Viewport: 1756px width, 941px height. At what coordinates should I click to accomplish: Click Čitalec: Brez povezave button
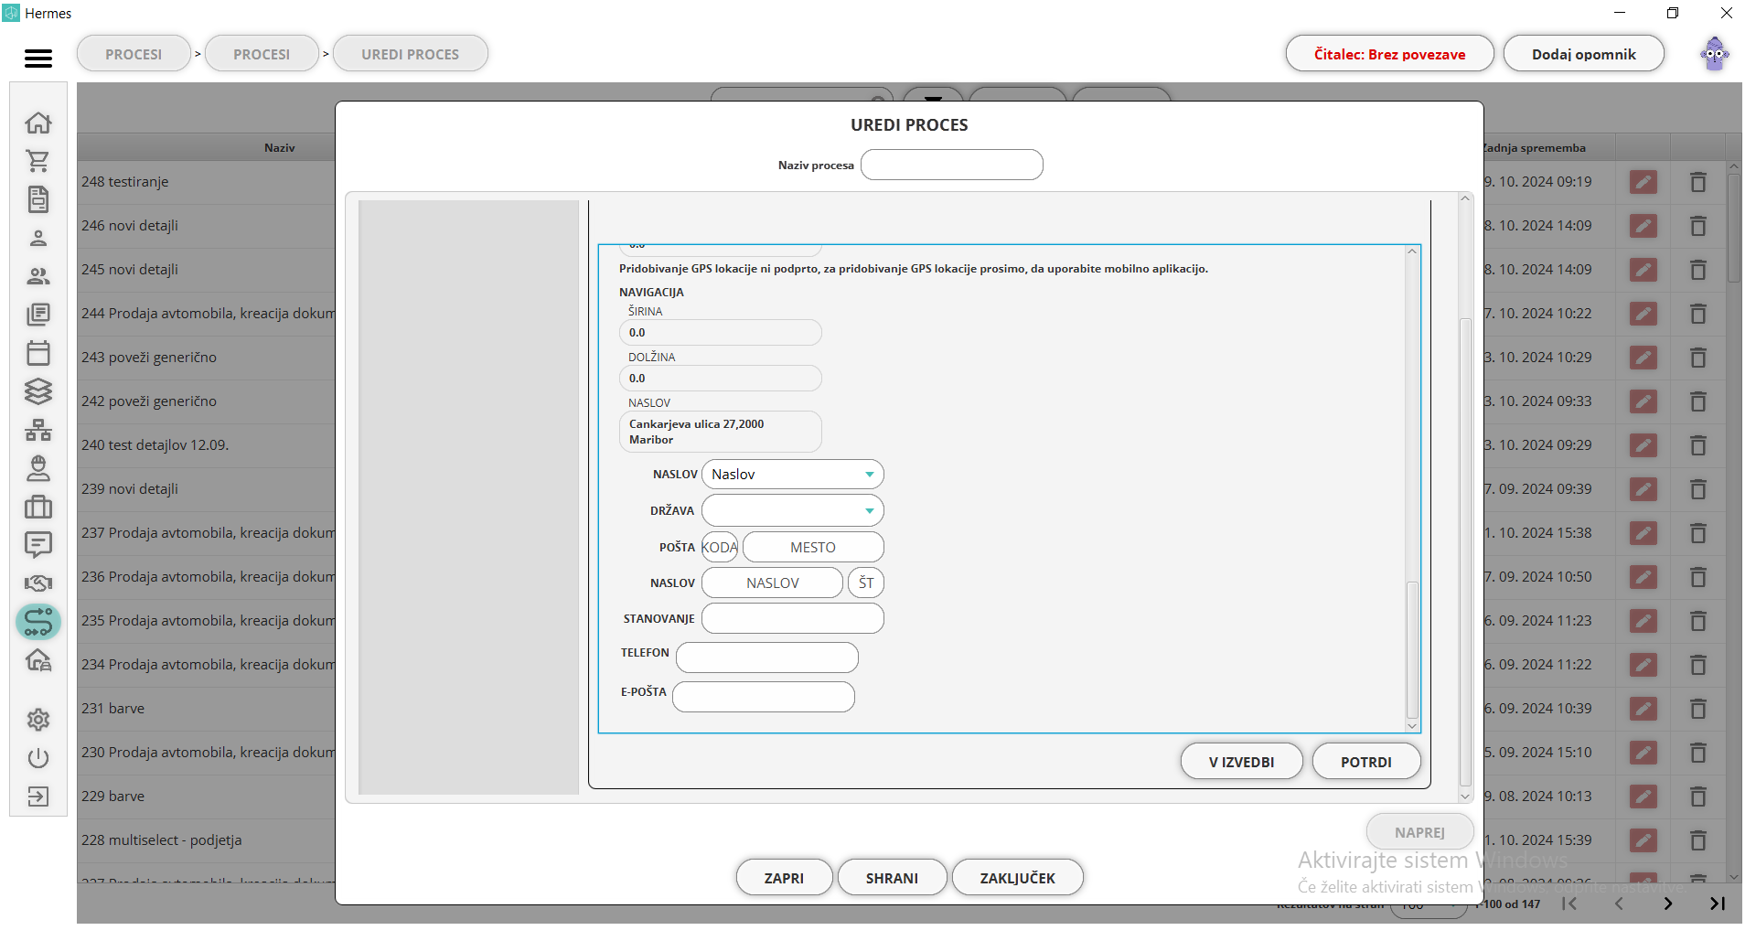1389,54
